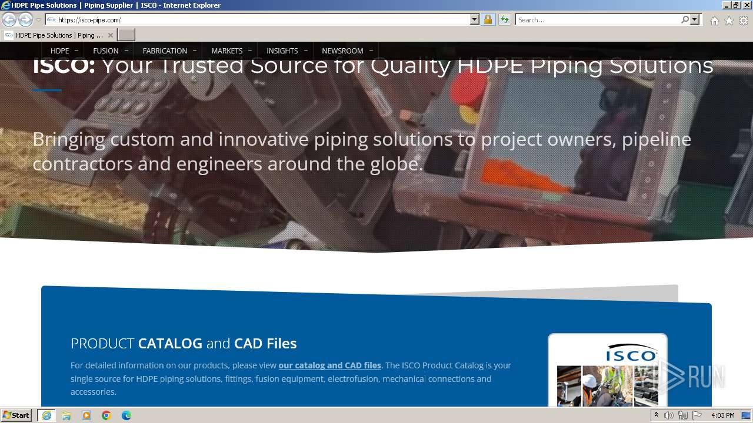Open the HDPE navigation menu
This screenshot has width=753, height=423.
pos(60,51)
